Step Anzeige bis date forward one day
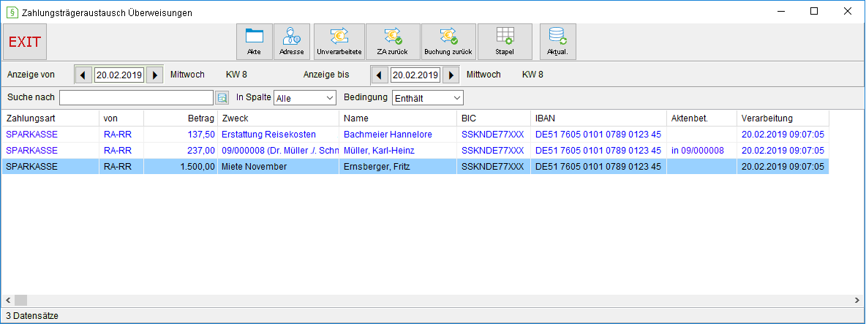Image resolution: width=866 pixels, height=324 pixels. [451, 75]
